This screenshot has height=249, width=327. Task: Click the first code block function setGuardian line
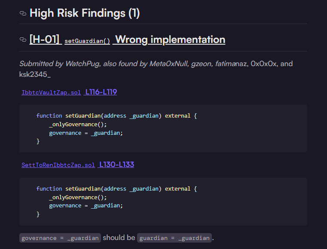pyautogui.click(x=116, y=116)
